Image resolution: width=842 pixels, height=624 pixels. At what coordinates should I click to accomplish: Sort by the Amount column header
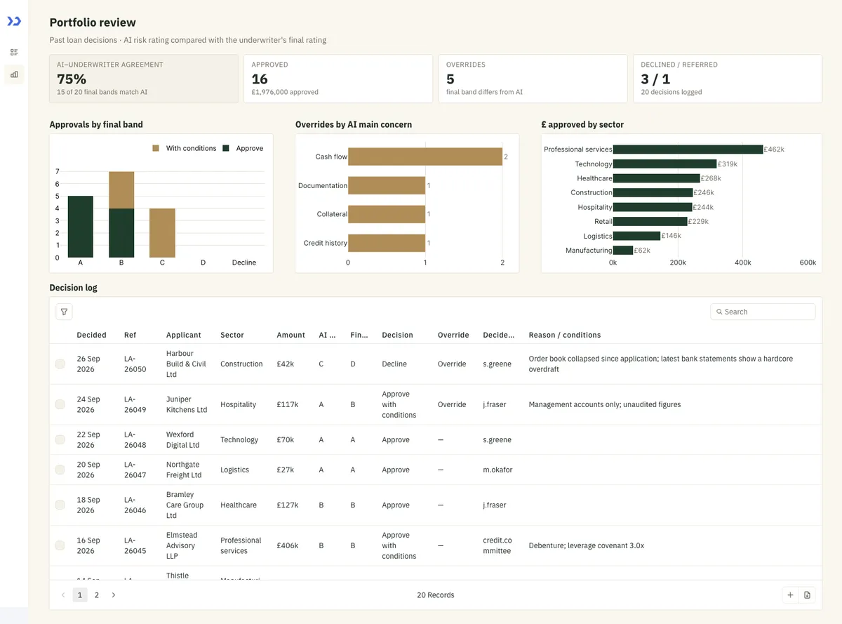click(x=291, y=335)
